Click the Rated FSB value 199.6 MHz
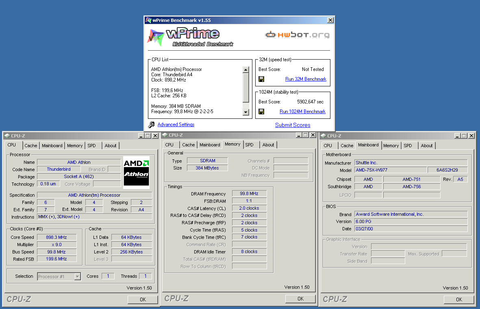Screen dimensions: 480x309 [56, 259]
